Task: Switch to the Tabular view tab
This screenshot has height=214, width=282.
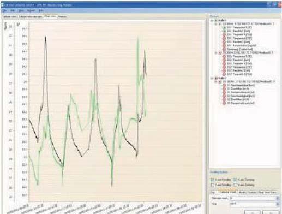Action: click(x=9, y=17)
